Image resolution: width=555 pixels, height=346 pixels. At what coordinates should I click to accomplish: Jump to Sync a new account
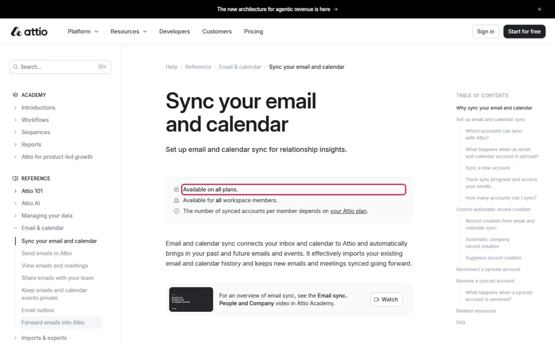click(487, 168)
